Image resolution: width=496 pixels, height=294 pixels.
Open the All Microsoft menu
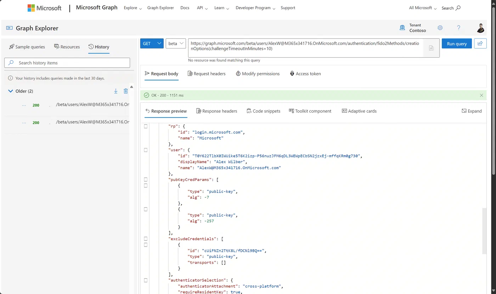(423, 8)
